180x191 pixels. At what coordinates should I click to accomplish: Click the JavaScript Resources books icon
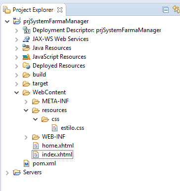[26, 57]
